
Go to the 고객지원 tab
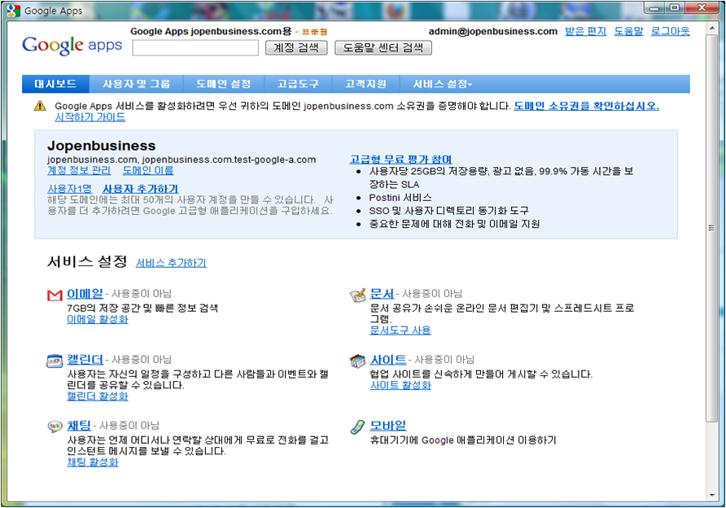[x=365, y=84]
